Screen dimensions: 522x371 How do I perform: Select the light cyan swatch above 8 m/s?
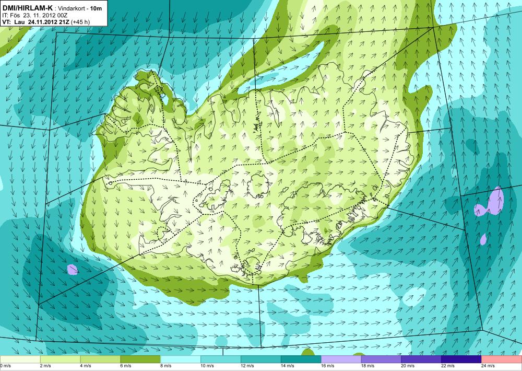click(181, 360)
